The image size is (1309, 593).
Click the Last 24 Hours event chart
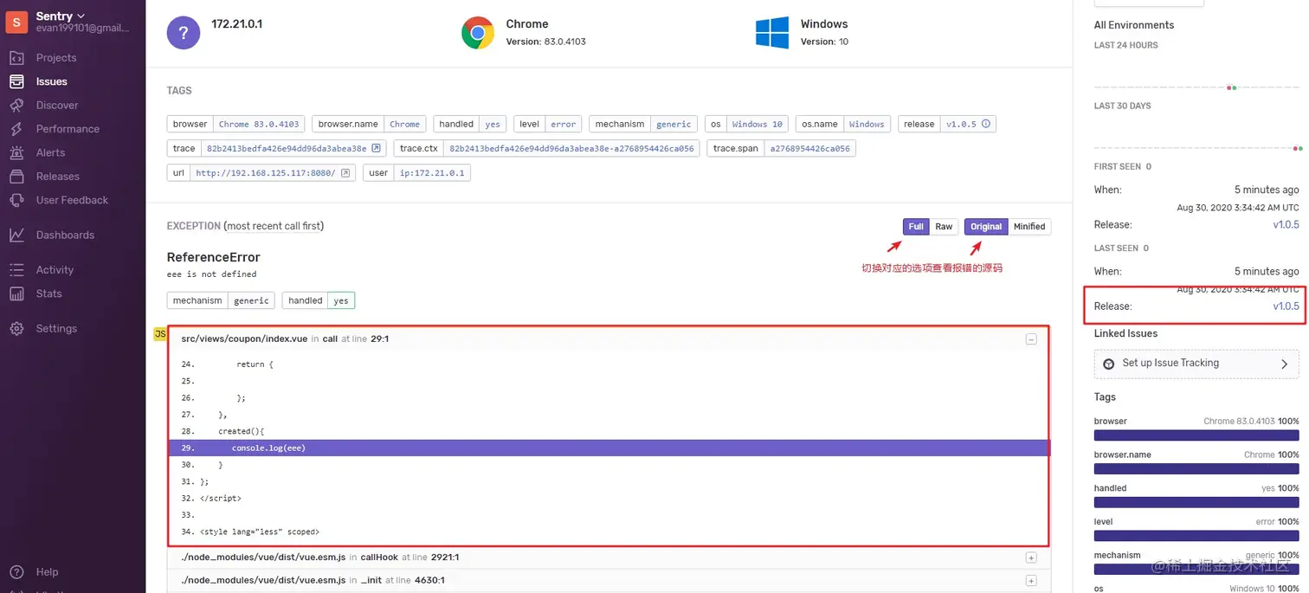(x=1196, y=74)
